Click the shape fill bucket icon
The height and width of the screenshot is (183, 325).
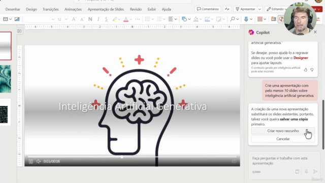pyautogui.click(x=196, y=19)
